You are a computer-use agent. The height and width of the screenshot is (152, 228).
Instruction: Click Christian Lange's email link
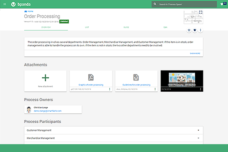pyautogui.click(x=48, y=111)
